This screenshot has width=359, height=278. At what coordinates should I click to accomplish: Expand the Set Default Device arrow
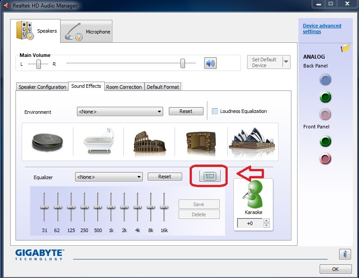coord(286,62)
